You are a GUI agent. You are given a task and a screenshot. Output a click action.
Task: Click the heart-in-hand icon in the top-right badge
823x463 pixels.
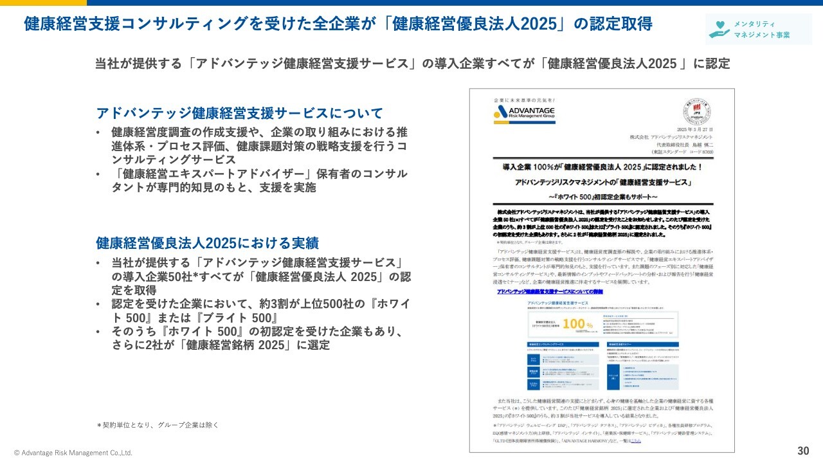pyautogui.click(x=721, y=29)
